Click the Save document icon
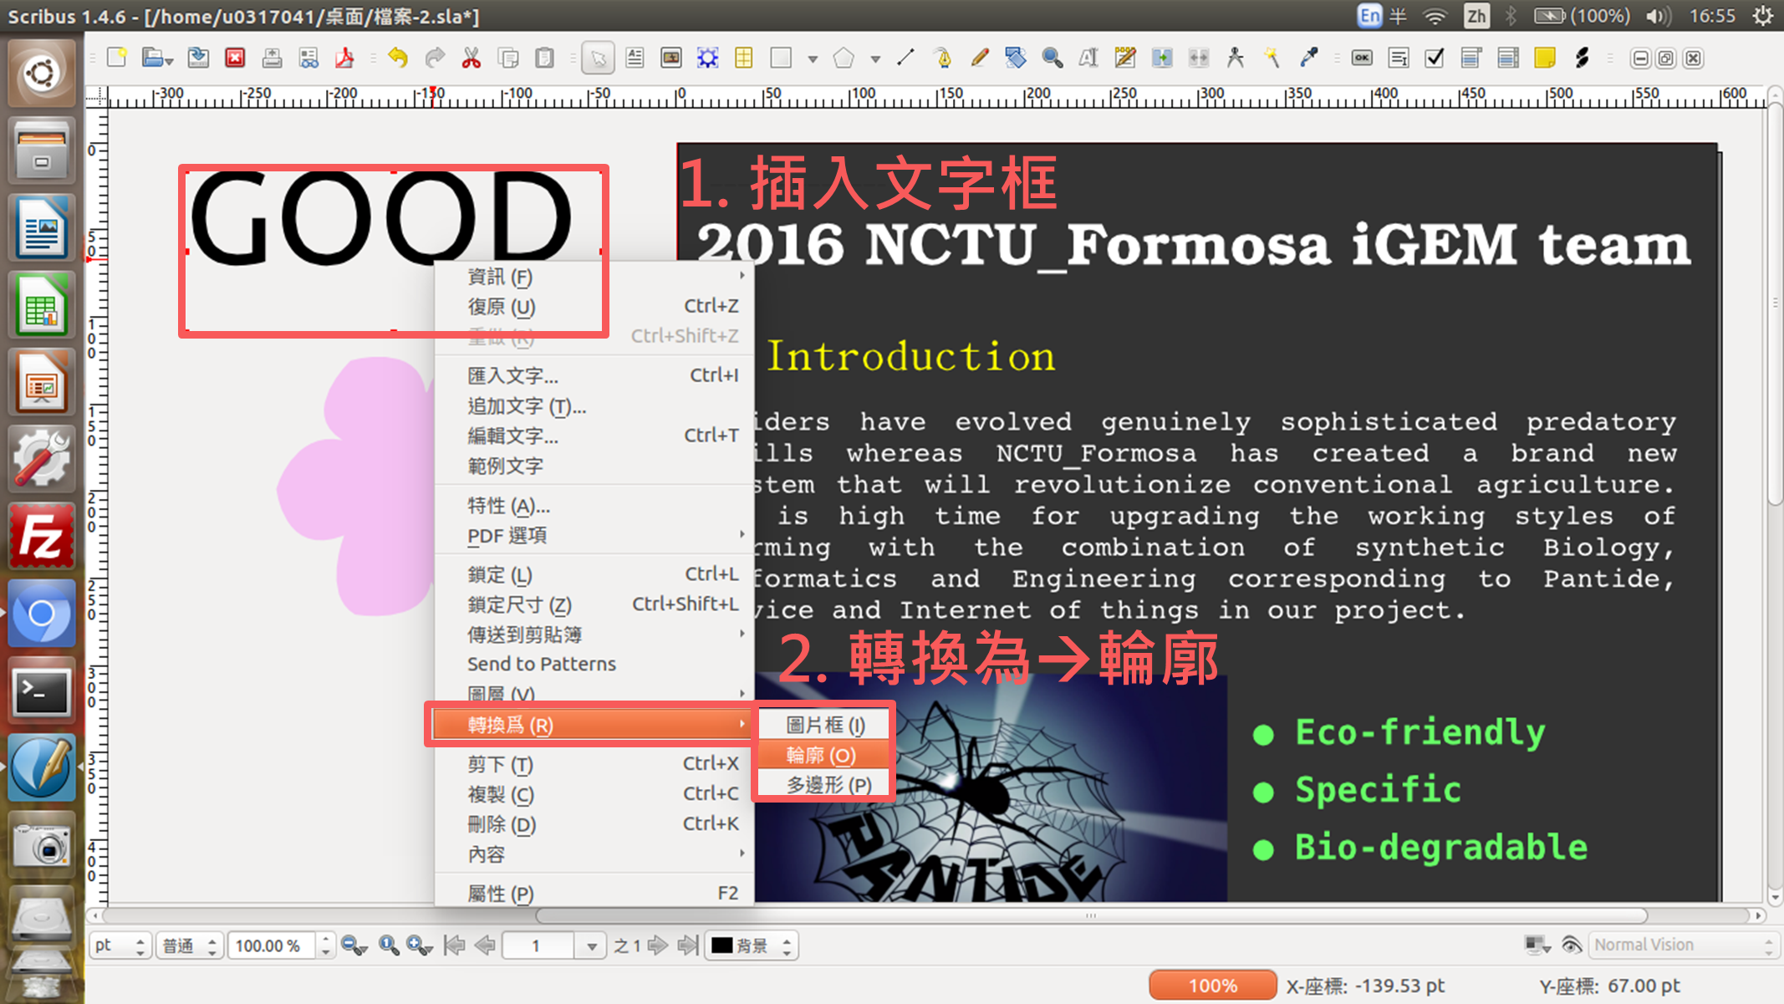Viewport: 1784px width, 1004px height. [198, 58]
